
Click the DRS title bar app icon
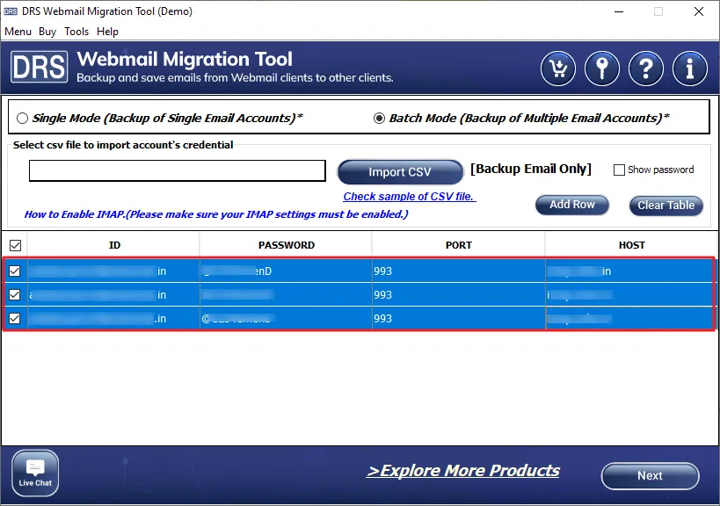coord(11,11)
